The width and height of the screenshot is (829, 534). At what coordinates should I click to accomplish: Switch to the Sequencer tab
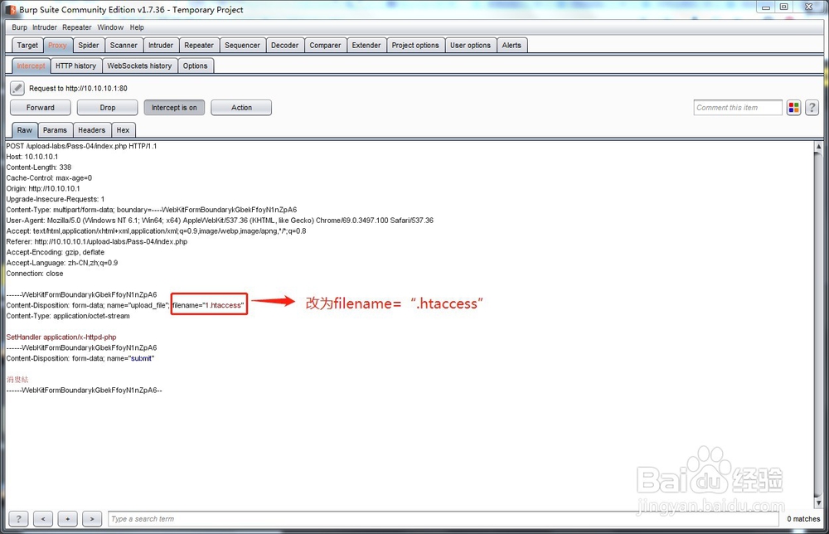242,46
